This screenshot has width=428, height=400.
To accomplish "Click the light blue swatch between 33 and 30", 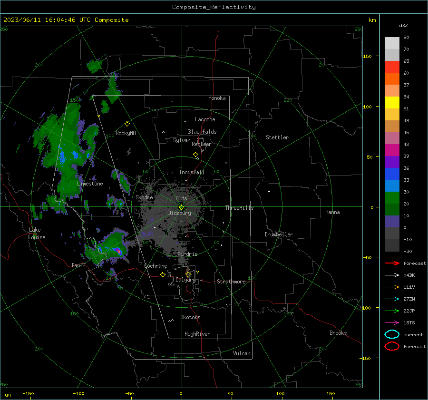I will pyautogui.click(x=392, y=186).
